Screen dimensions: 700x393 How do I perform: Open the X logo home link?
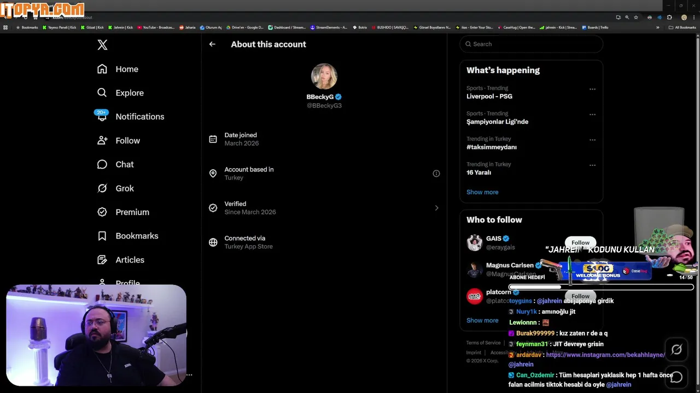click(102, 45)
